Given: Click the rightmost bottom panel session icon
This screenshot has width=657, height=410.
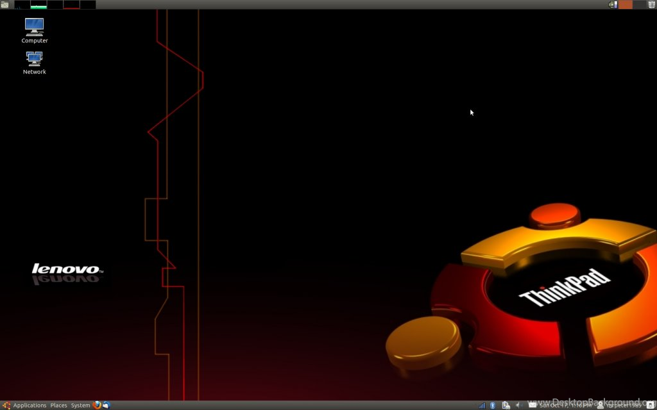Looking at the screenshot, I should pyautogui.click(x=651, y=406).
